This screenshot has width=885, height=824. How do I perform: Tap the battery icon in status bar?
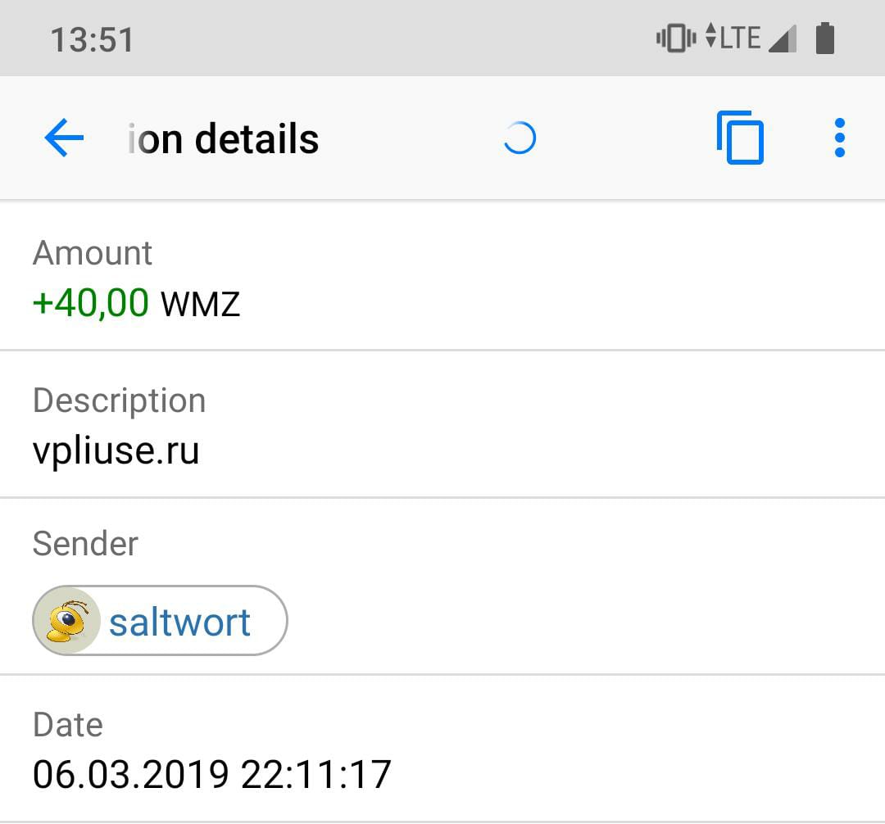824,38
